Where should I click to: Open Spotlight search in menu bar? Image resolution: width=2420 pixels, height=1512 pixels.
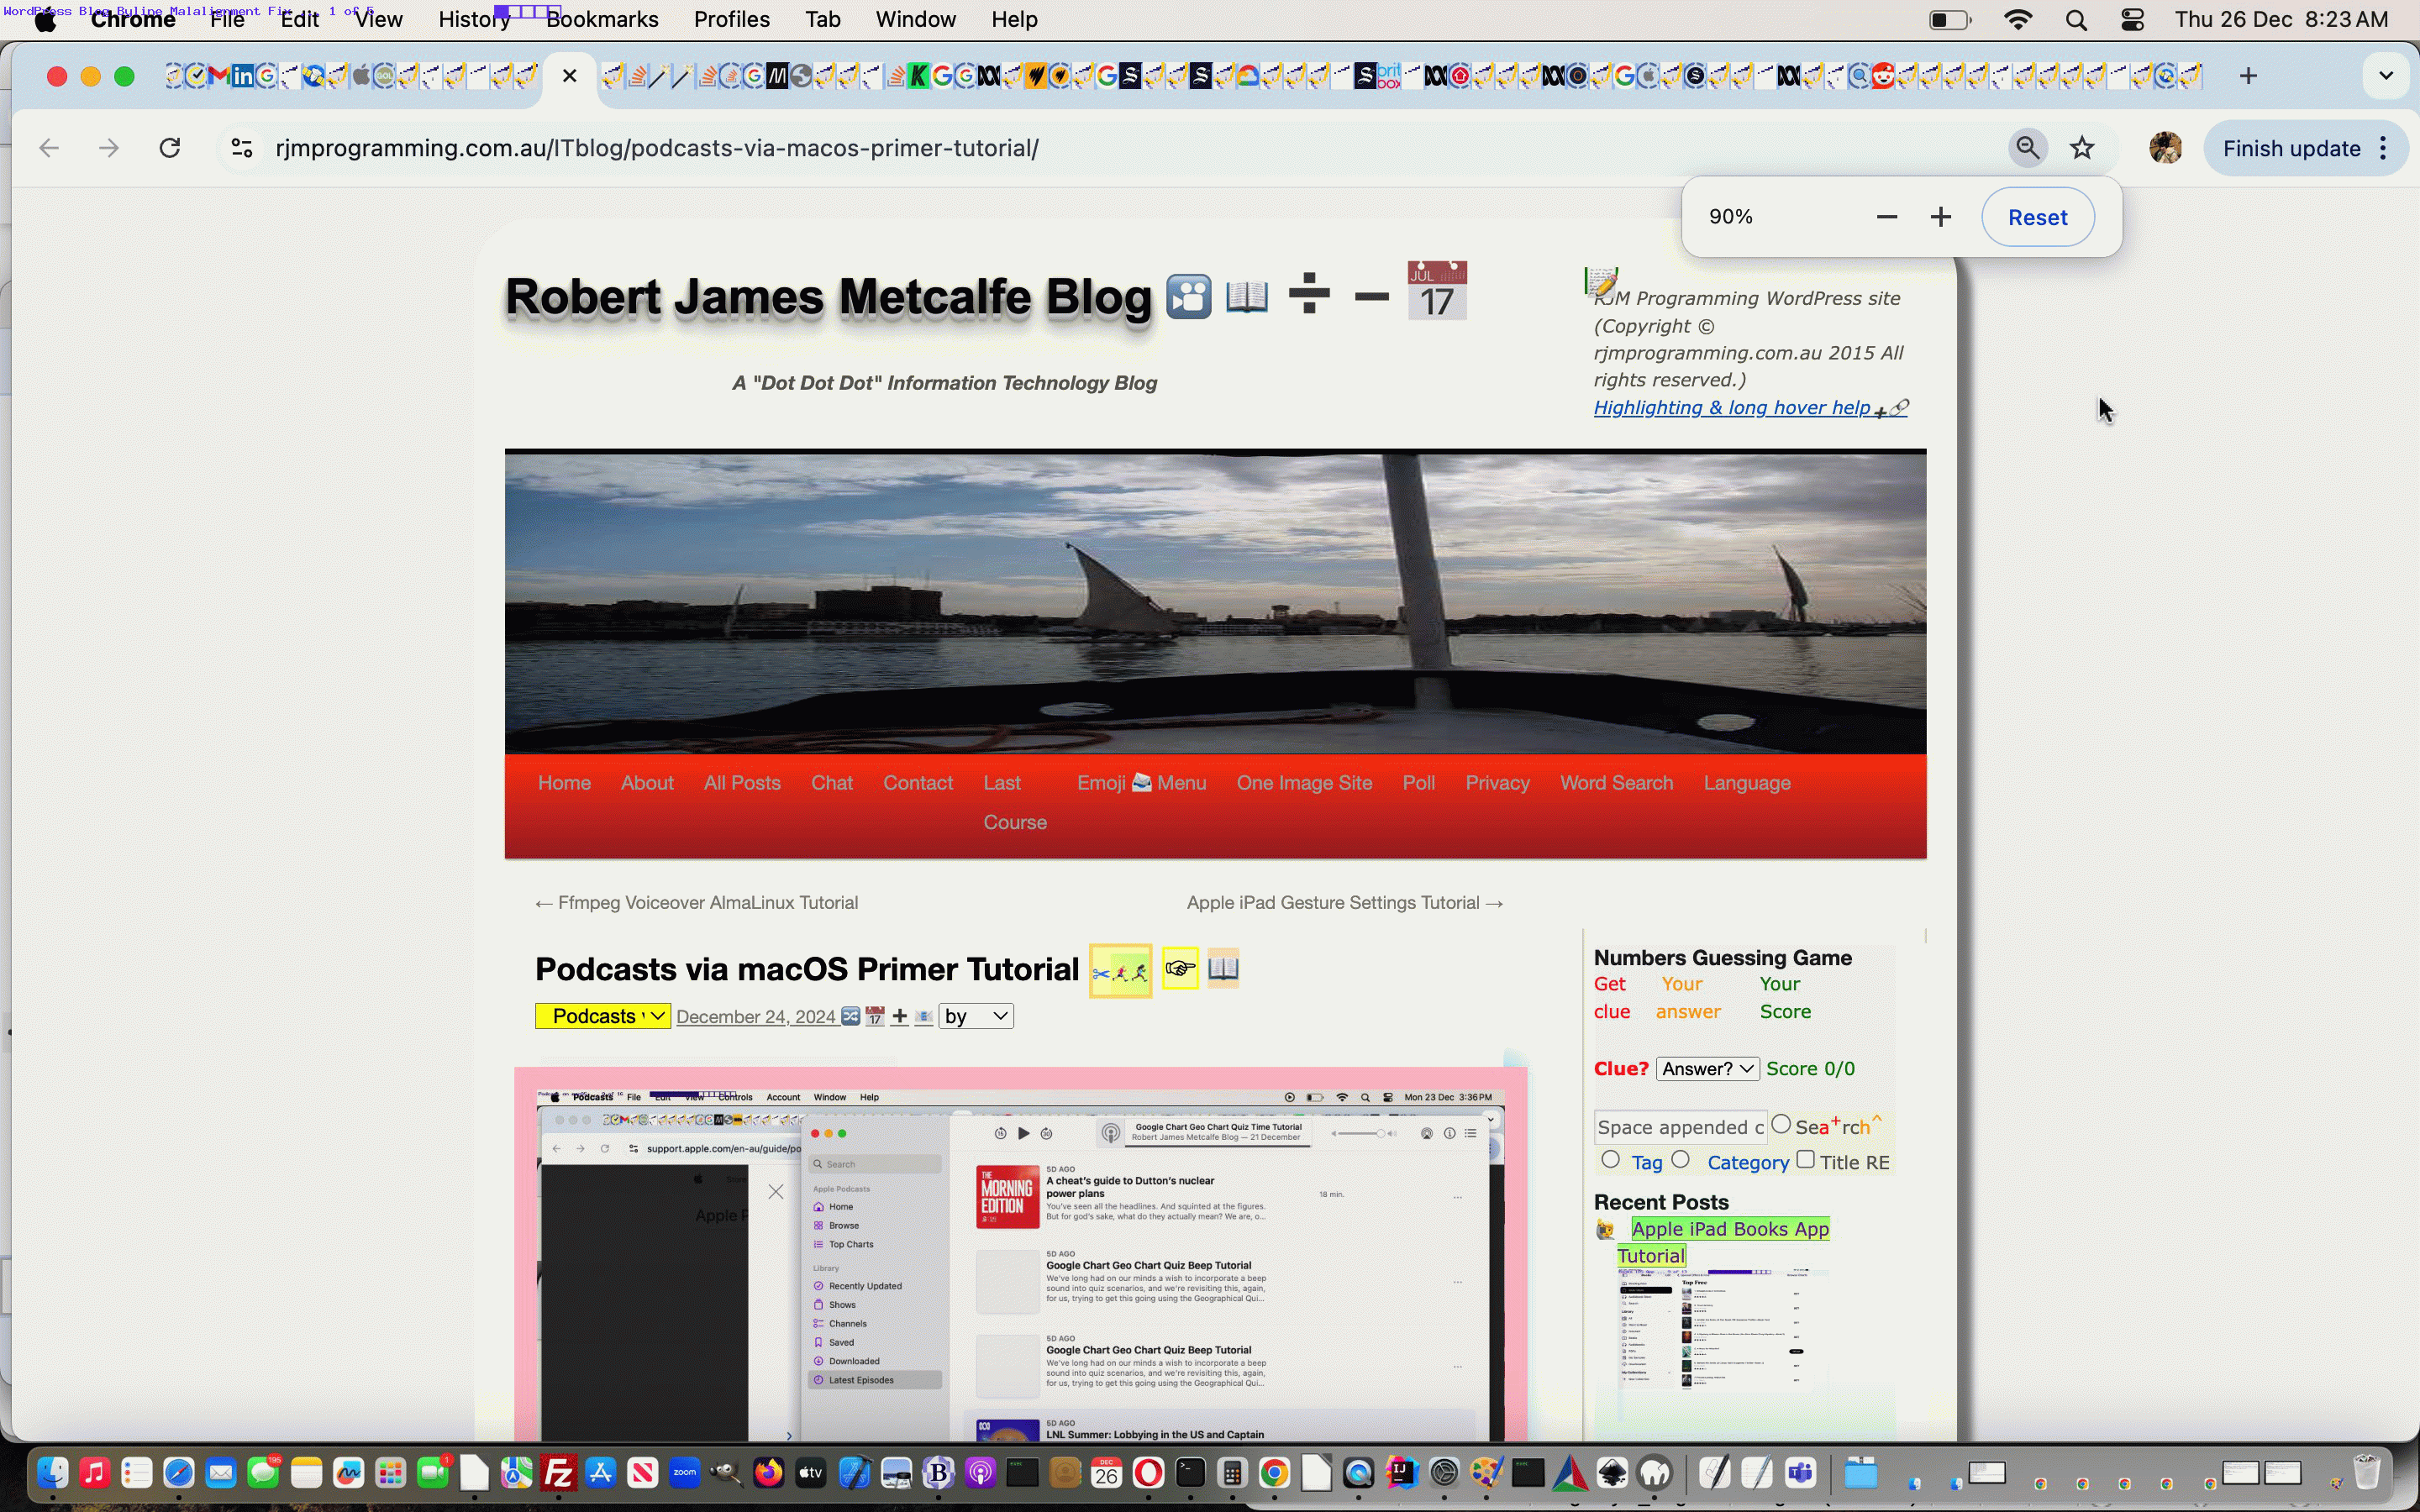pos(2076,20)
